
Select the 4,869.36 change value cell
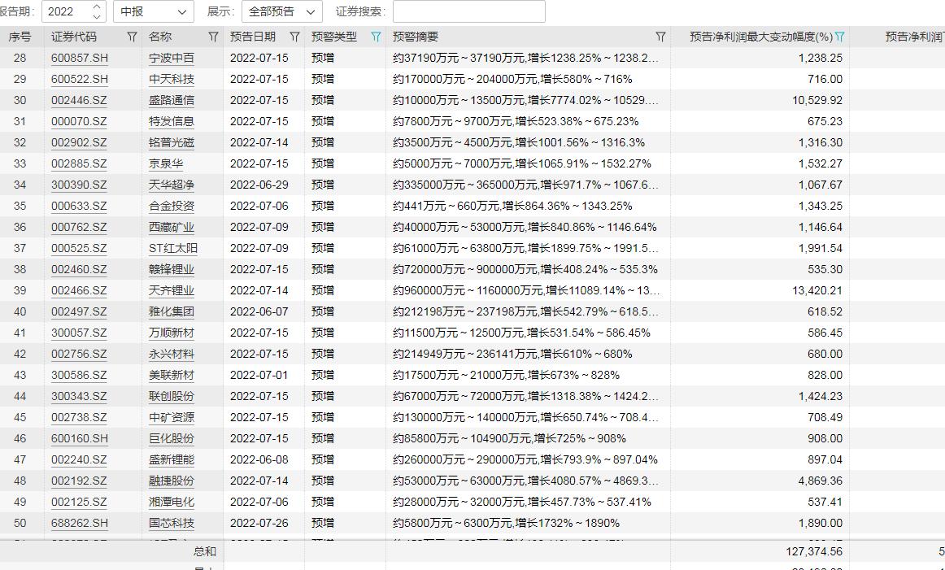click(760, 481)
